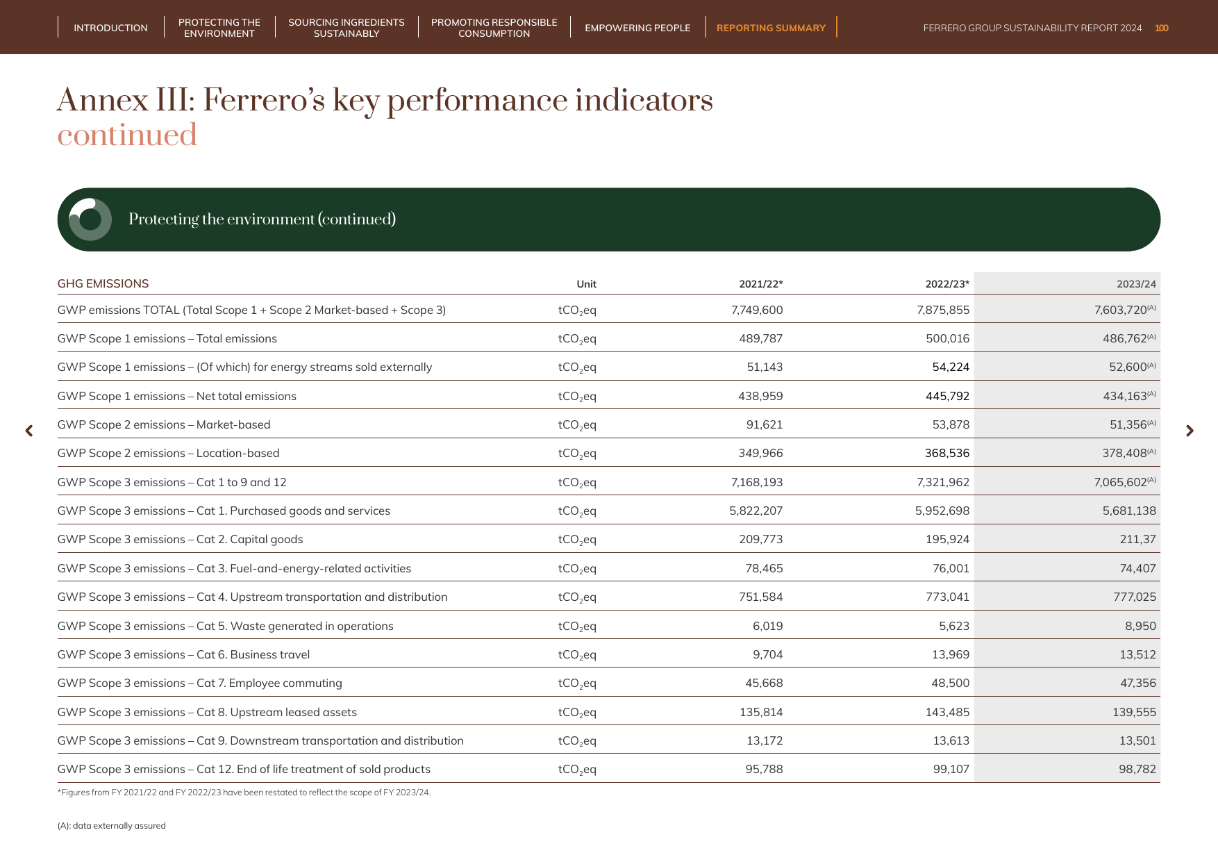Click Scope 1 Total emissions row label

167,338
